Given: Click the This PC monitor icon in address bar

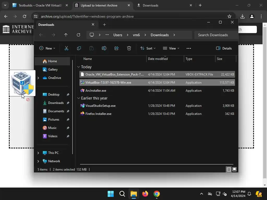Looking at the screenshot, I should click(92, 35).
